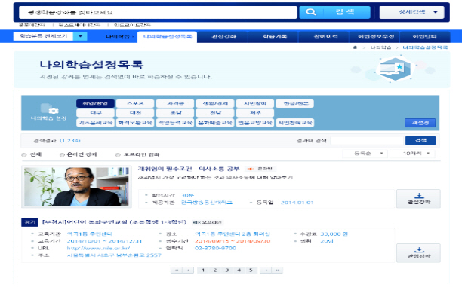Go to page 5
462x287 pixels.
click(x=251, y=270)
